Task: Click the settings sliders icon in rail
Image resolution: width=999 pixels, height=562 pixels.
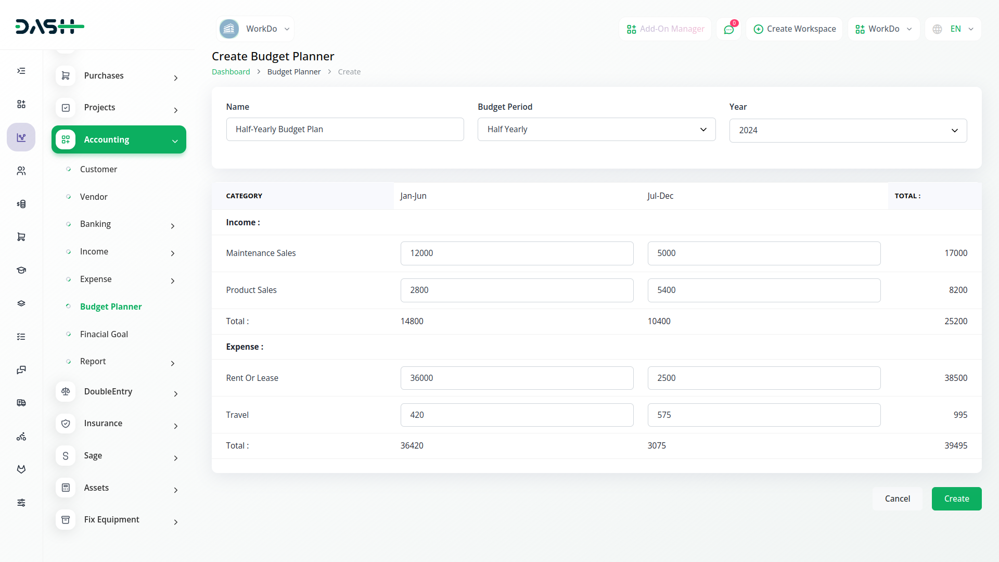Action: pos(21,503)
